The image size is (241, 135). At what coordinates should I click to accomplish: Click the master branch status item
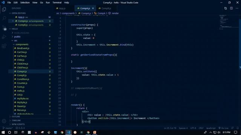click(8, 128)
